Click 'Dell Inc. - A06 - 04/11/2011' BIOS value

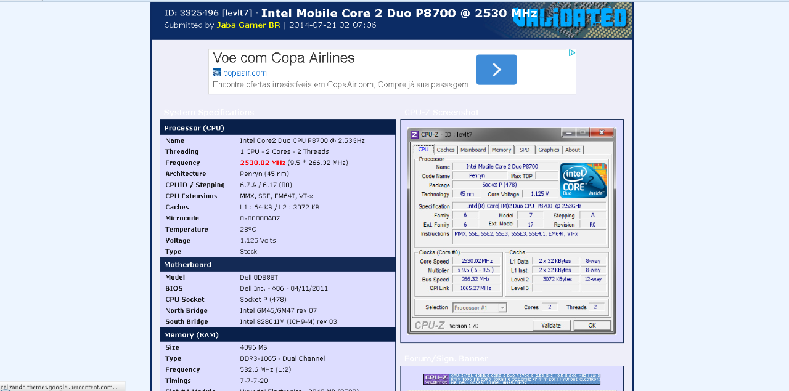coord(284,288)
